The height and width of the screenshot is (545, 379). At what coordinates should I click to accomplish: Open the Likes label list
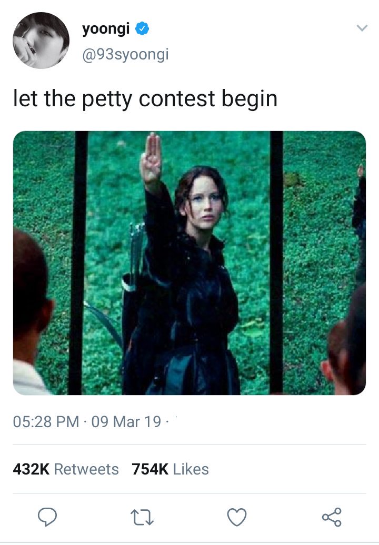click(x=191, y=469)
